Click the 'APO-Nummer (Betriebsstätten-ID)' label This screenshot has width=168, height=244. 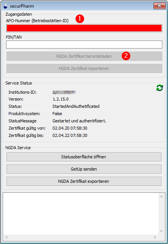(37, 21)
